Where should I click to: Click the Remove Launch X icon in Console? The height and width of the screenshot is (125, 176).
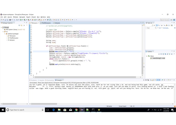(x=146, y=80)
